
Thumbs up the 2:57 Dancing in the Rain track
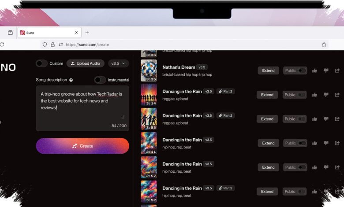pos(314,167)
